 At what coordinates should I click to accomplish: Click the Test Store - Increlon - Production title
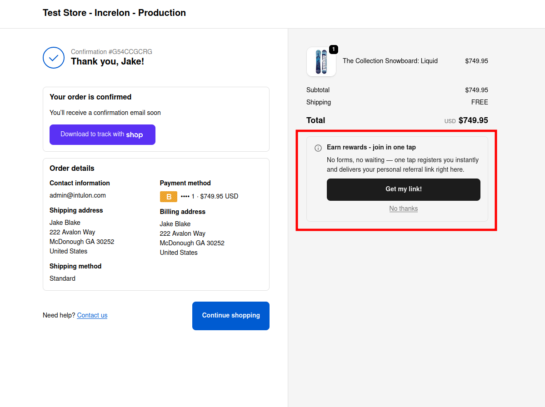click(x=115, y=13)
